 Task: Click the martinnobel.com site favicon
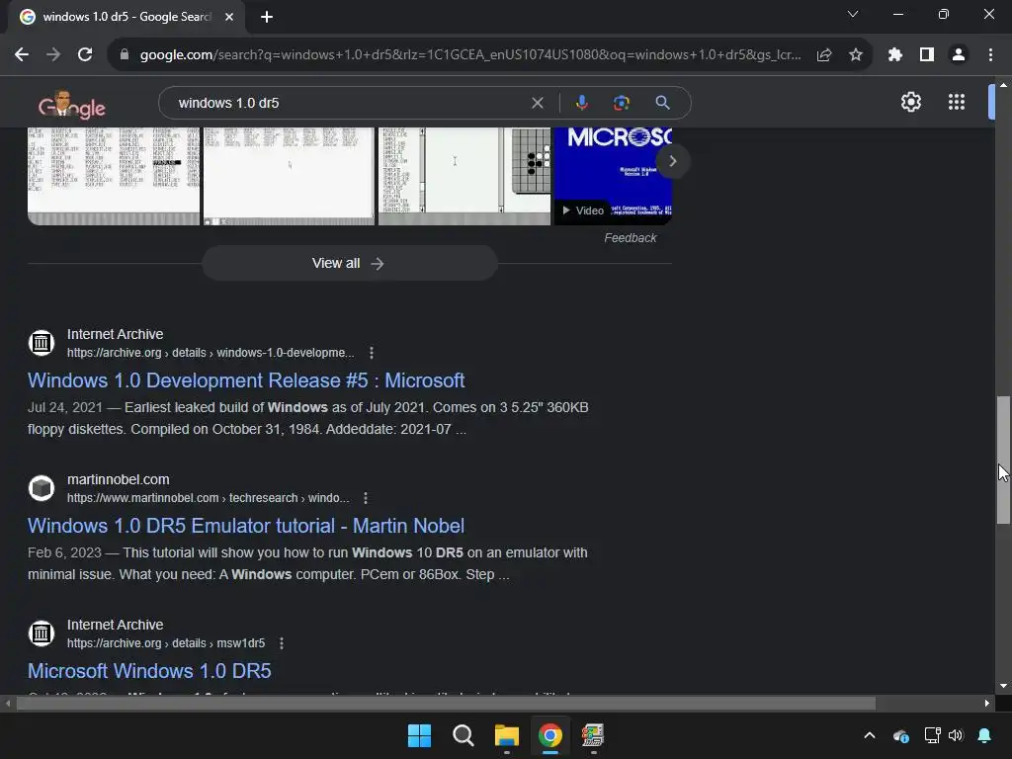click(x=42, y=488)
